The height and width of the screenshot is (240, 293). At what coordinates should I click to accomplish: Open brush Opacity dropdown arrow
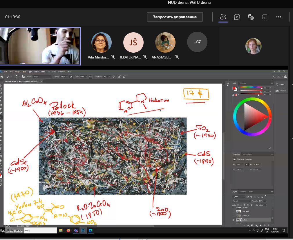[x=67, y=77]
